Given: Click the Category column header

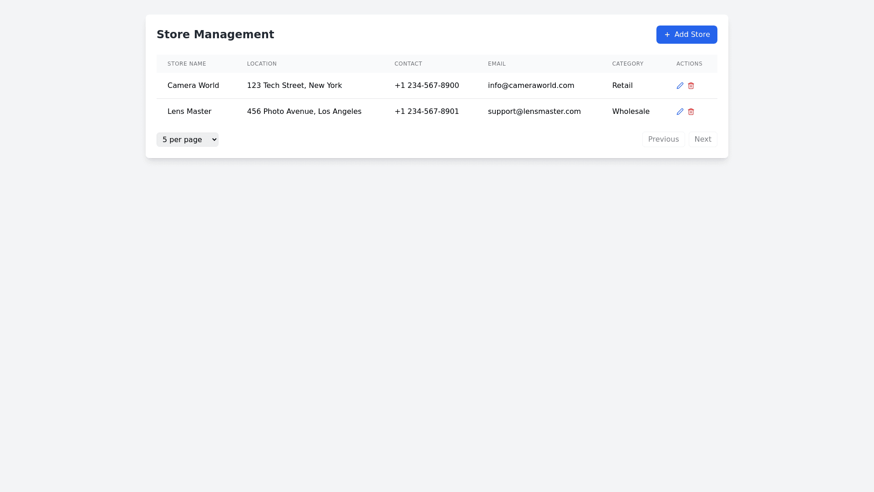Looking at the screenshot, I should (x=627, y=64).
